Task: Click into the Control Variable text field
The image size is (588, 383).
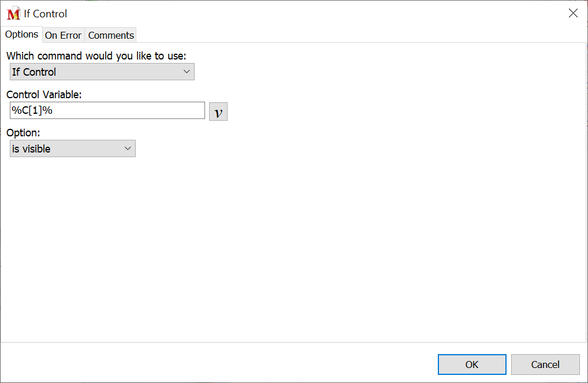Action: point(127,110)
